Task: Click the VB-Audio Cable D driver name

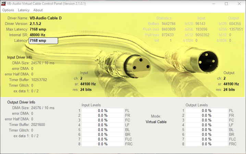Action: click(45, 18)
